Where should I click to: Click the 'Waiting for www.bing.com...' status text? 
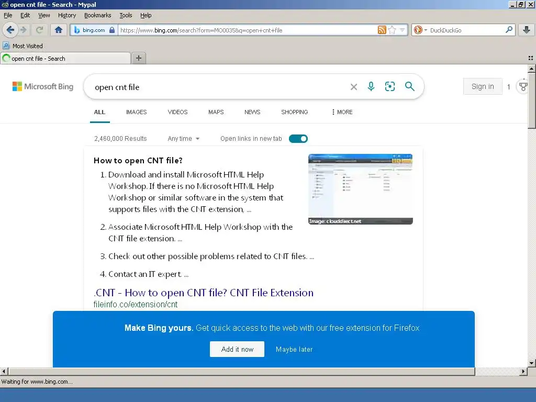click(x=37, y=382)
